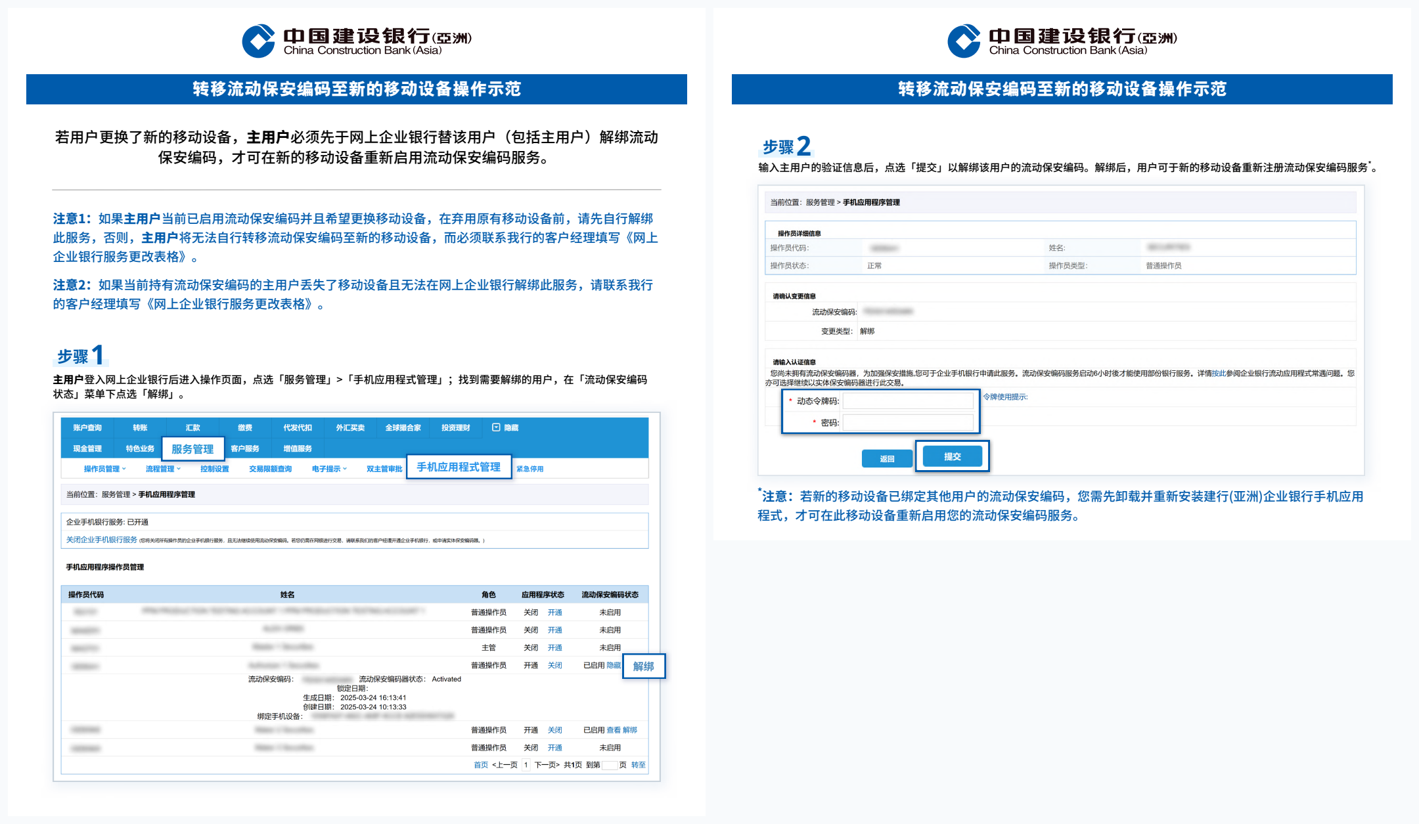Select the 特色业务 menu item
The image size is (1419, 824).
(140, 448)
